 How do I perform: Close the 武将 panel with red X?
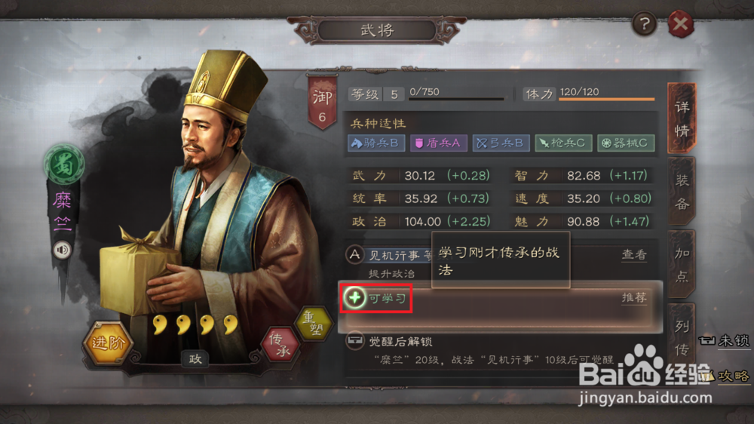pyautogui.click(x=680, y=23)
